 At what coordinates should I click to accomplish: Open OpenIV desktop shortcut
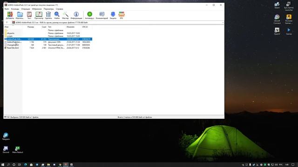[x=277, y=31]
